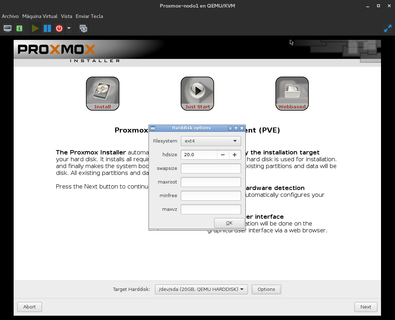
Task: Focus the minfree input field
Action: click(211, 195)
